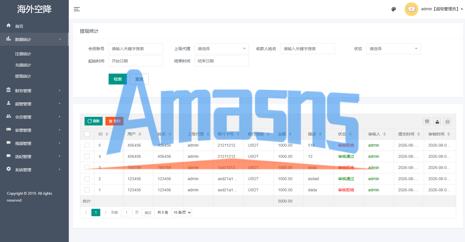Check the row with ID 5
Image resolution: width=465 pixels, height=242 pixels.
pyautogui.click(x=87, y=145)
